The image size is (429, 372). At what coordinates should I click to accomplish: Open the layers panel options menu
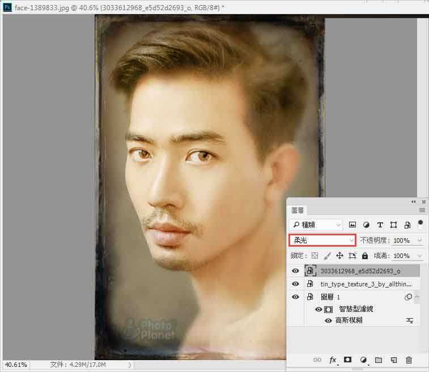(422, 210)
